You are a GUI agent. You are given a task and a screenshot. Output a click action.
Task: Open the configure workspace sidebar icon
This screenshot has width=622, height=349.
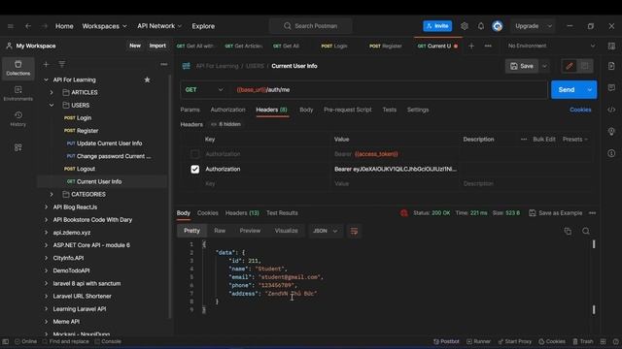click(x=18, y=147)
